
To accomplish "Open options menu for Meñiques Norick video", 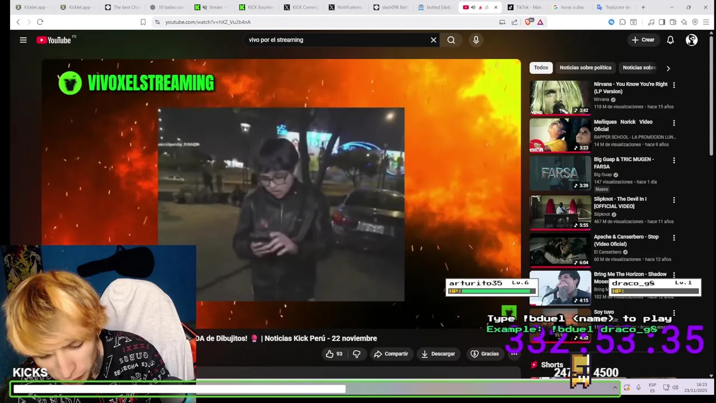I will point(673,123).
